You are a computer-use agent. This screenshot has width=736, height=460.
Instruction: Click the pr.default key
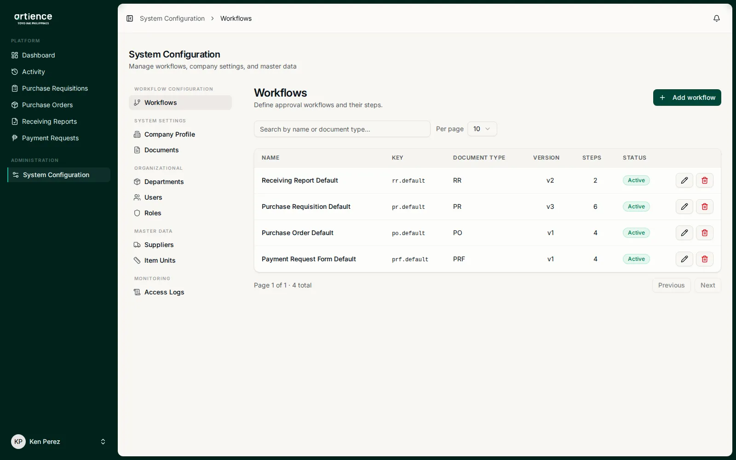pyautogui.click(x=408, y=207)
